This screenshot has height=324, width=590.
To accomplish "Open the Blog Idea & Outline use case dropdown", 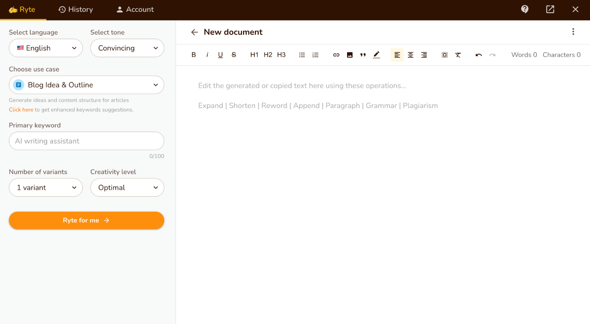I will coord(86,85).
